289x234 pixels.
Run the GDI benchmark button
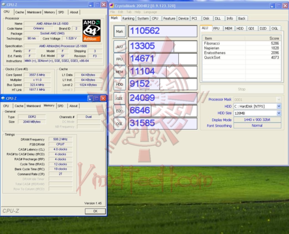pyautogui.click(x=120, y=98)
